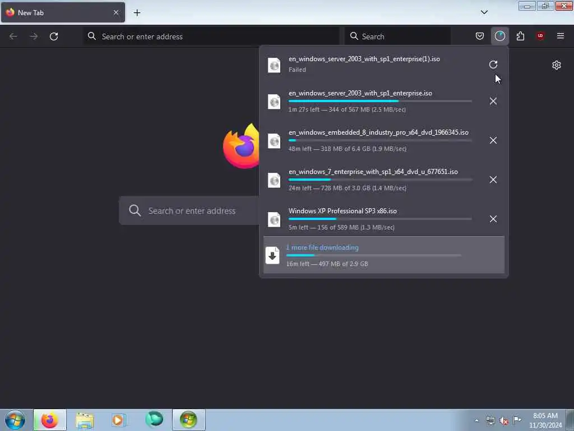Click file icon of failed enterprise(1).iso
574x431 pixels.
pos(274,65)
